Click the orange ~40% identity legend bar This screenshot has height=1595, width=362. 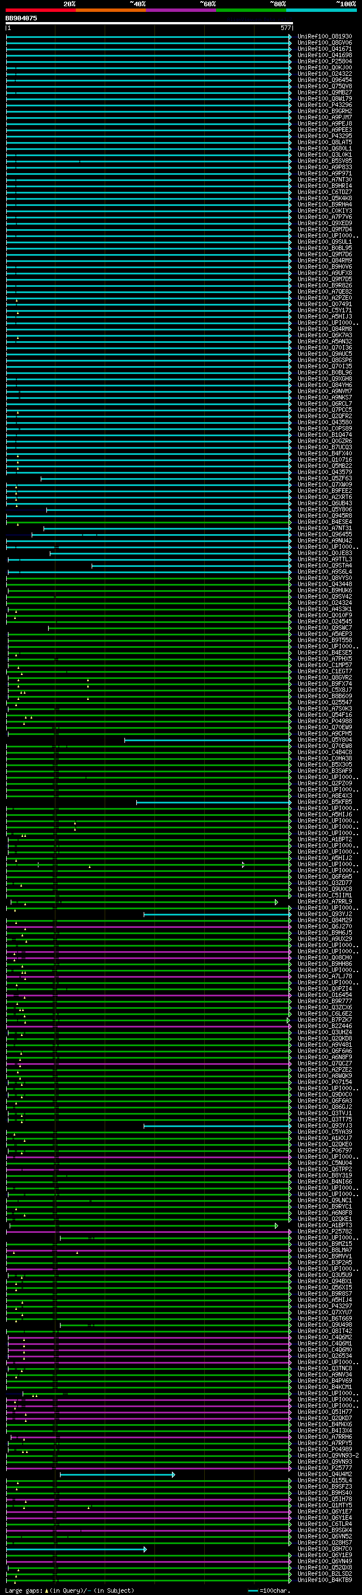(111, 10)
